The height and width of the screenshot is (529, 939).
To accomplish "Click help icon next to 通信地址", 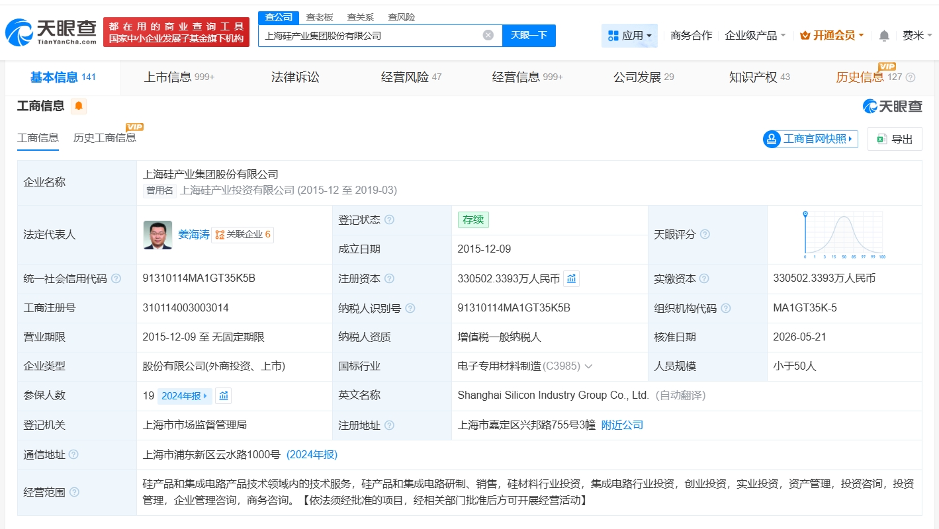I will [x=73, y=454].
